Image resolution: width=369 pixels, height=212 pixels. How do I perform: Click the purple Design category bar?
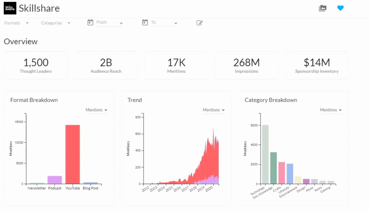click(306, 181)
